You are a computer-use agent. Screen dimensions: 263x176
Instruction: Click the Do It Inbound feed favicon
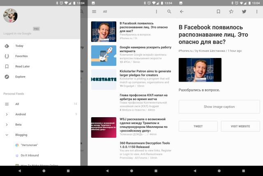pyautogui.click(x=17, y=155)
